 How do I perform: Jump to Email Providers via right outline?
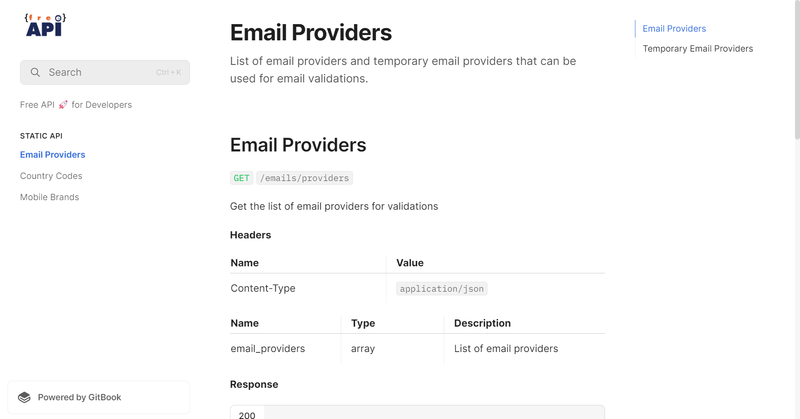pos(674,28)
